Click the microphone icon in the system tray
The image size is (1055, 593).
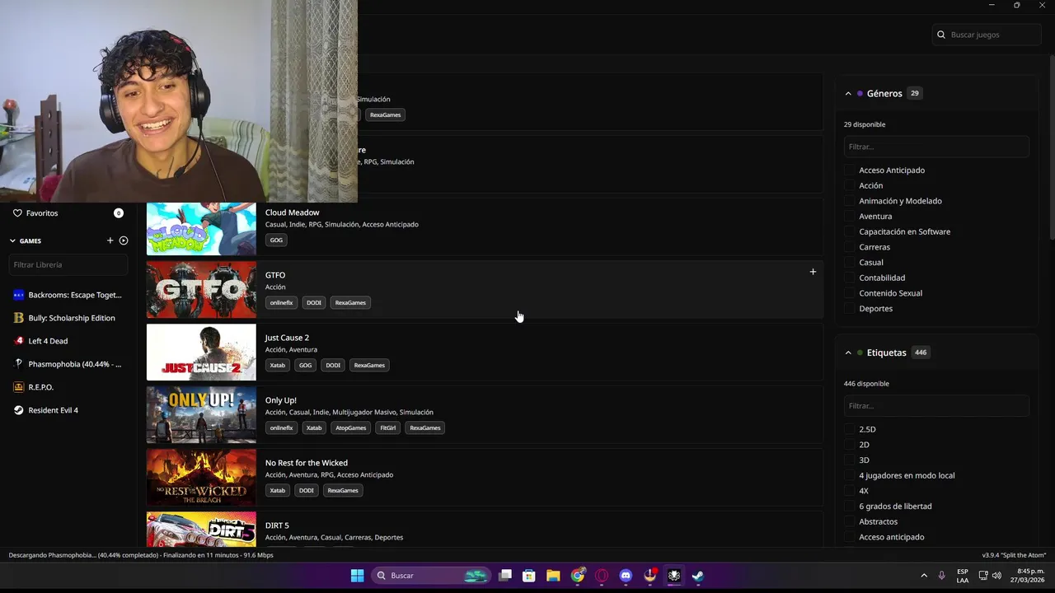click(x=941, y=576)
